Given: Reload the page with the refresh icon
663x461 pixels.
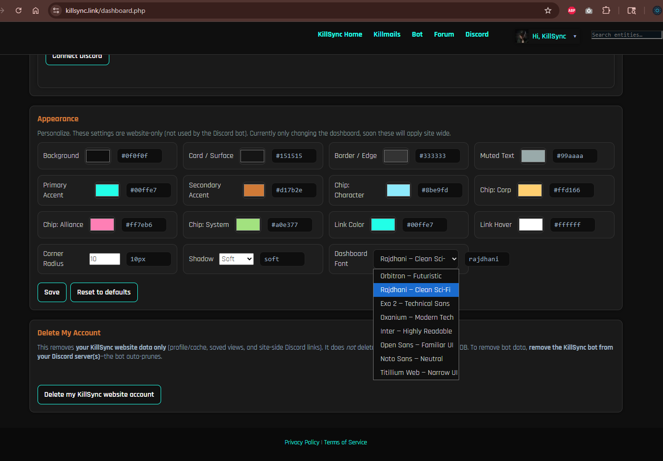Looking at the screenshot, I should click(x=19, y=10).
